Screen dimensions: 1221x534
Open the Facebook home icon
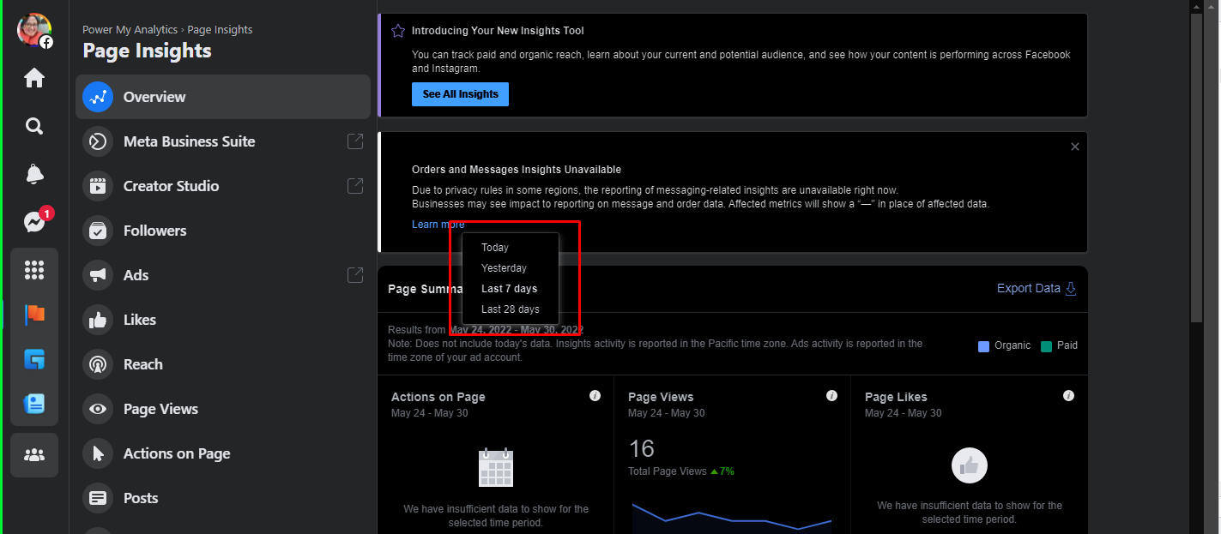(34, 78)
